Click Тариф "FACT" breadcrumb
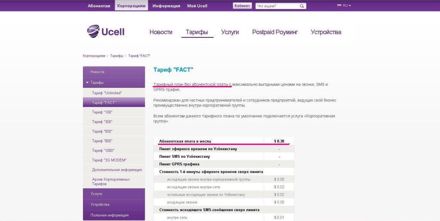 tap(139, 56)
